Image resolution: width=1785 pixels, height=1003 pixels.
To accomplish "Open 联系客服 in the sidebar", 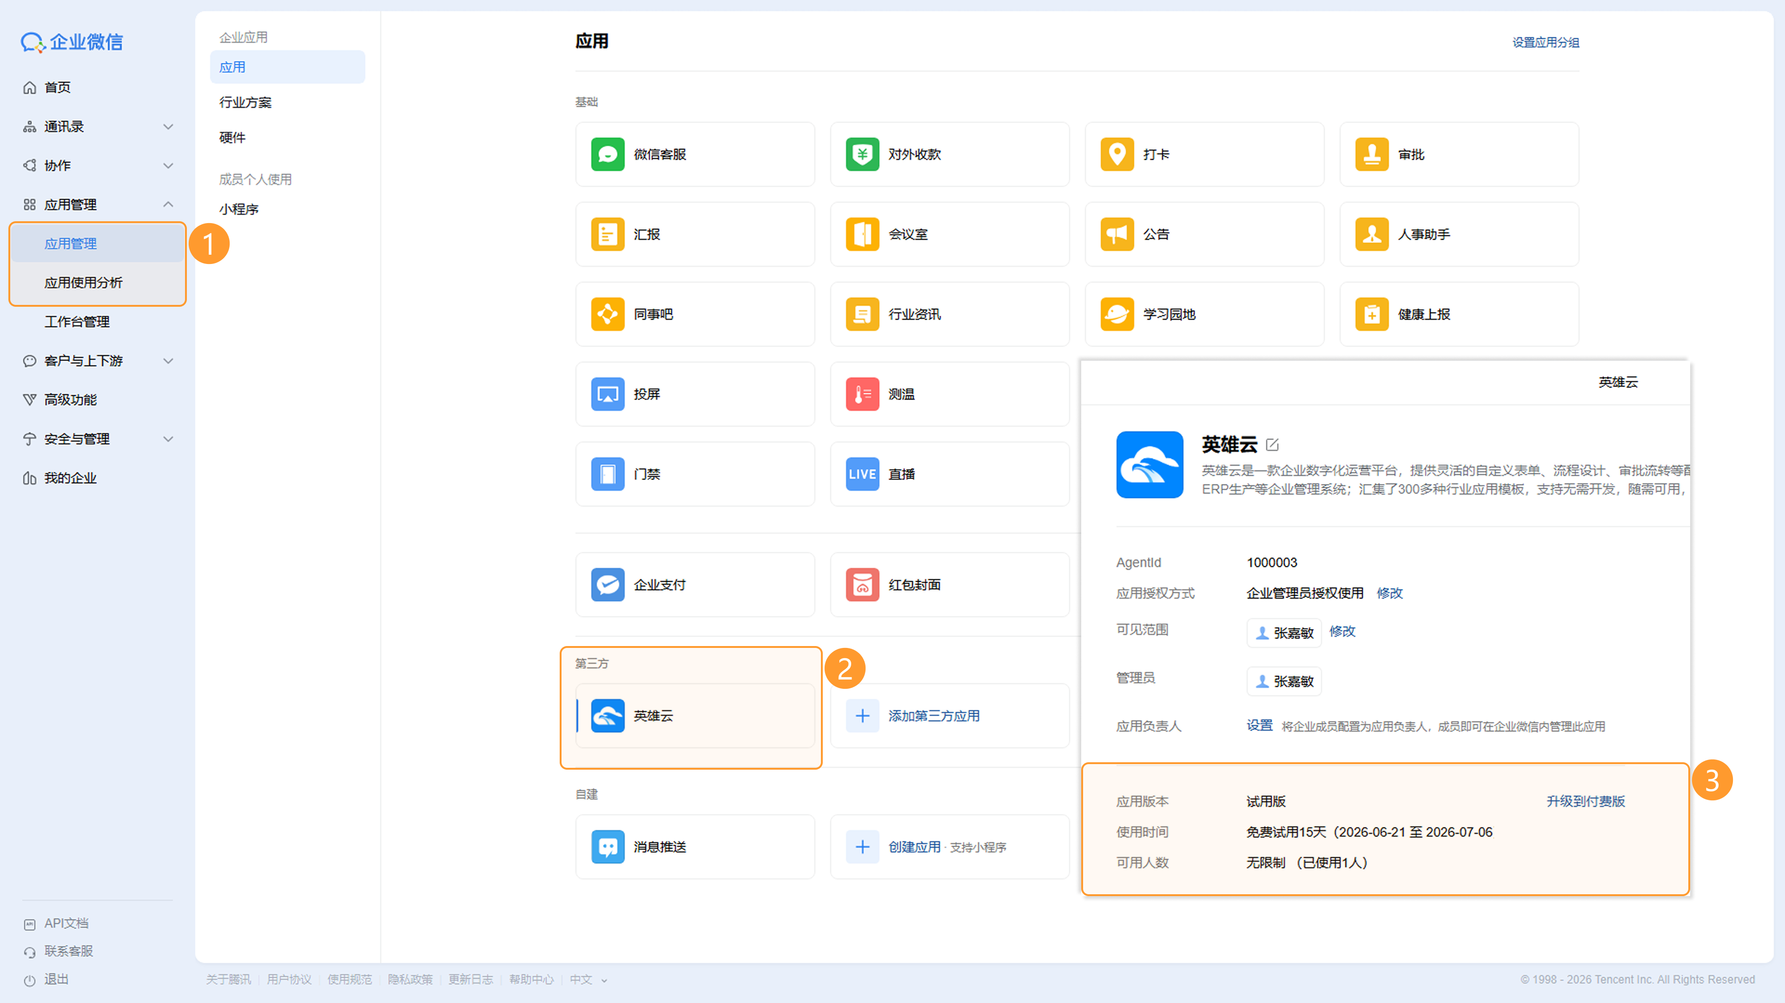I will (x=68, y=951).
